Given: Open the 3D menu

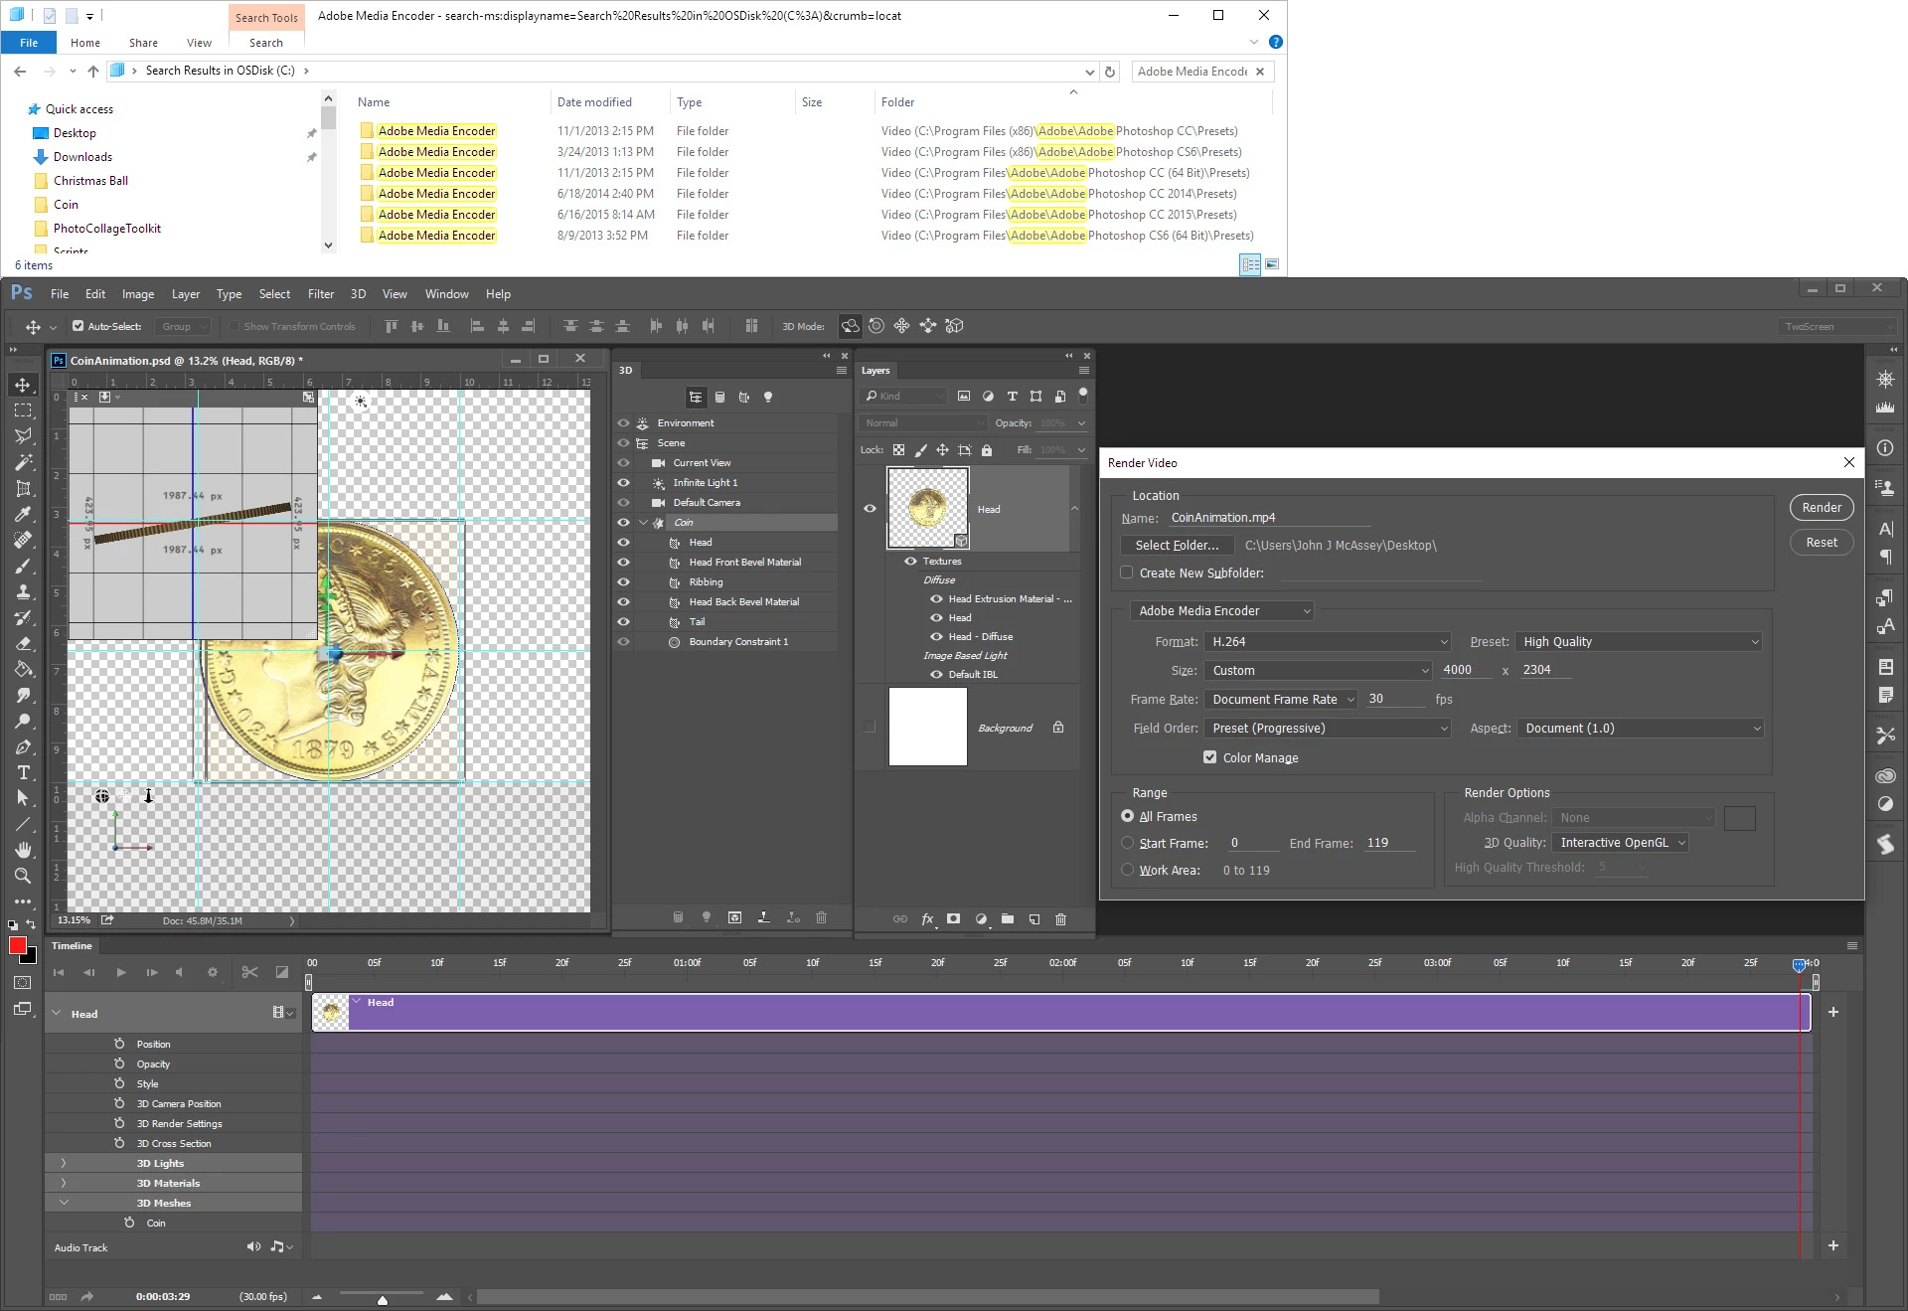Looking at the screenshot, I should tap(358, 294).
